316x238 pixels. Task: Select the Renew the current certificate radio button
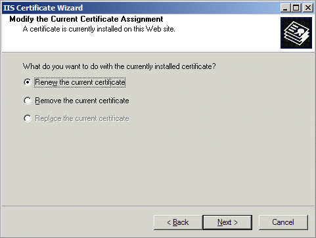pos(28,82)
